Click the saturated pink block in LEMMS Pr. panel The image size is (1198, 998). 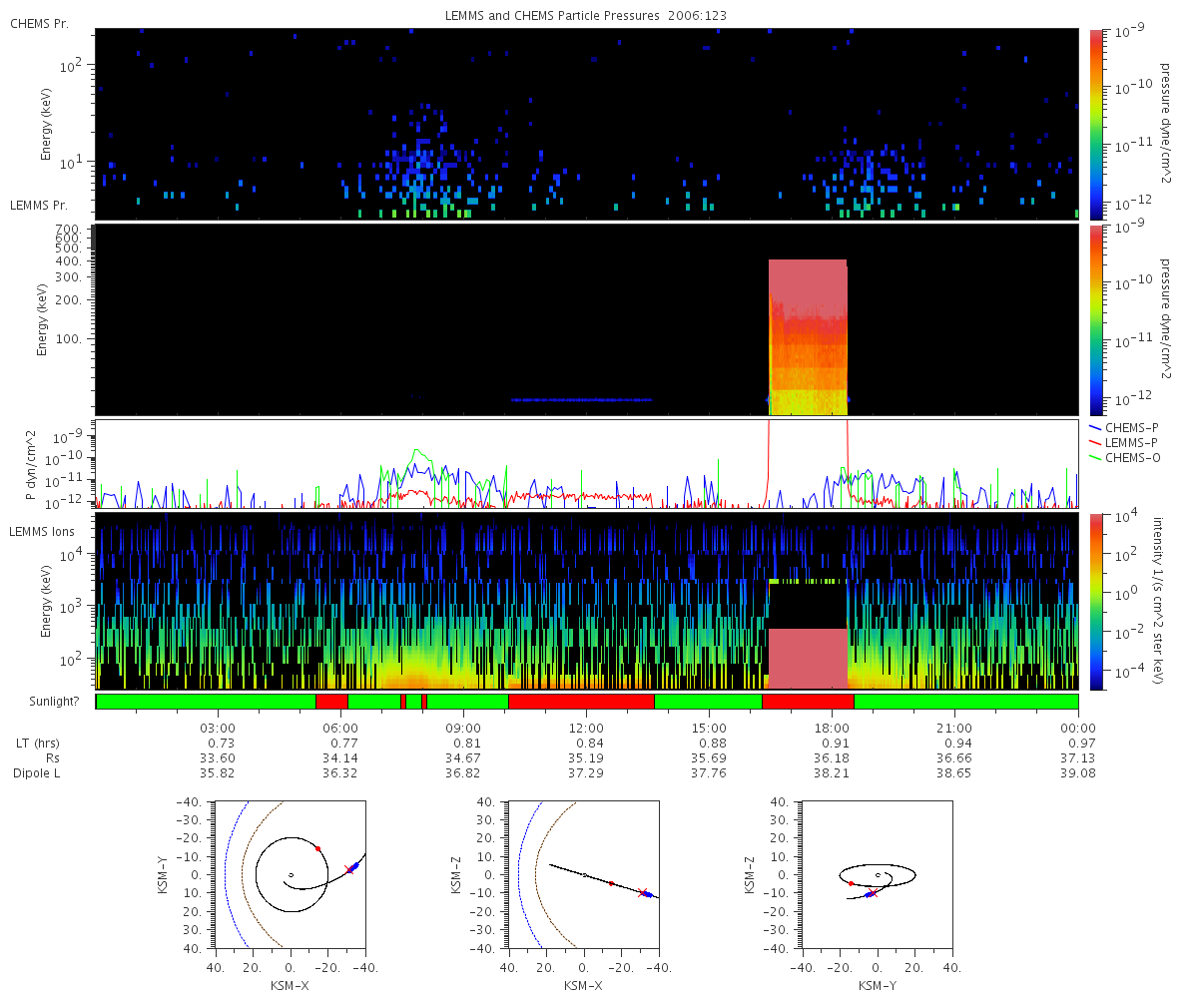point(808,337)
